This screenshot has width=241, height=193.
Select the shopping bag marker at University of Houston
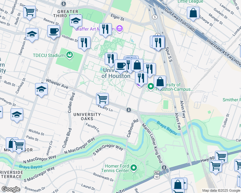coord(137,65)
